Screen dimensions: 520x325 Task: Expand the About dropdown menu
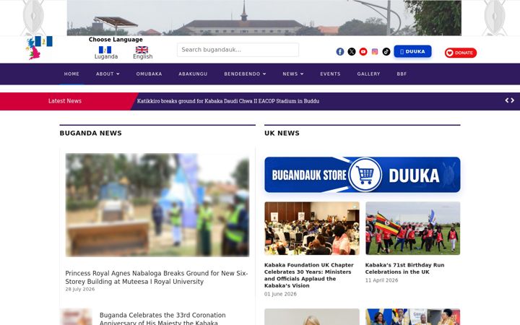pos(108,74)
